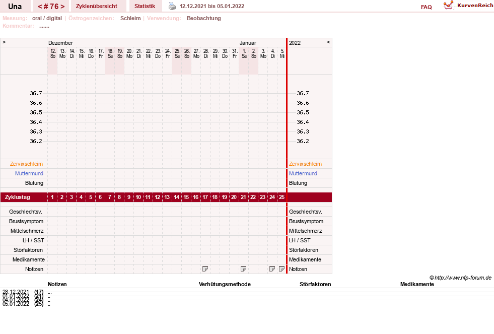The height and width of the screenshot is (334, 494).
Task: Click the 1. Sa January date header
Action: tap(244, 53)
